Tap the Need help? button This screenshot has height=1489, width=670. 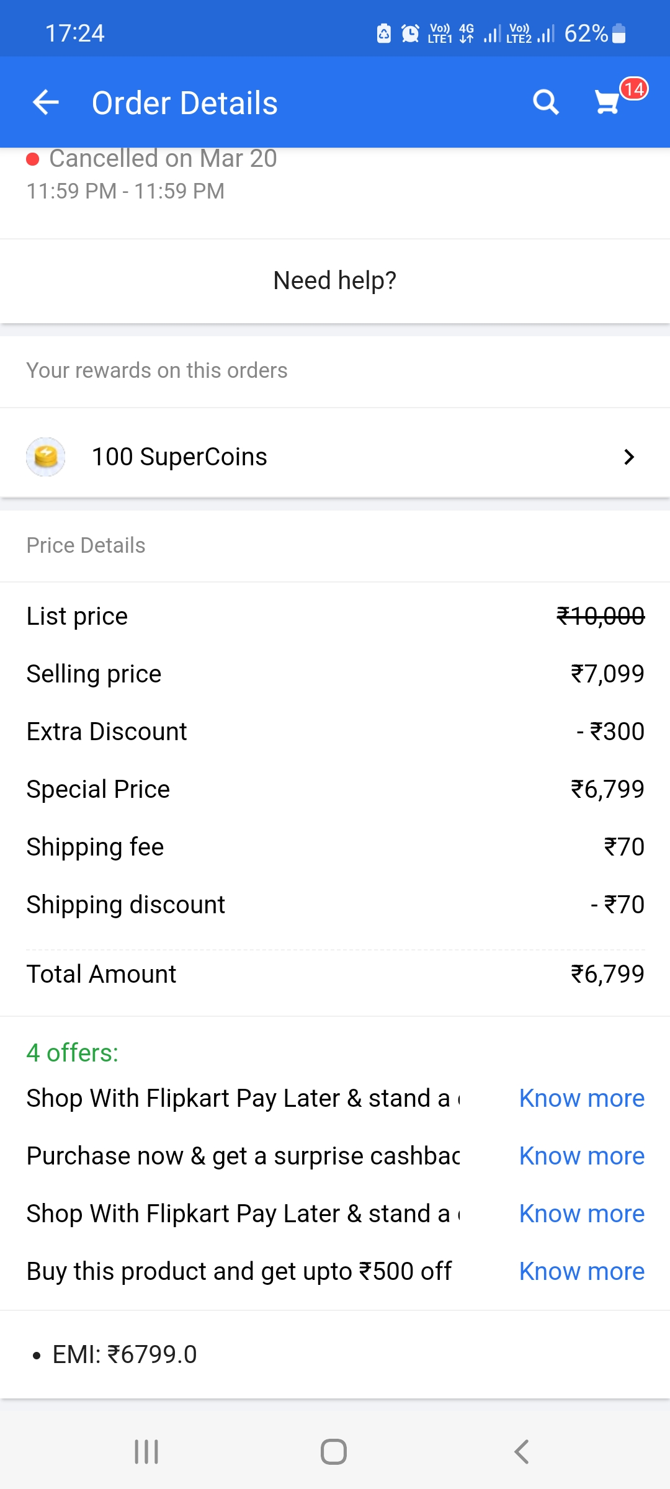point(335,280)
